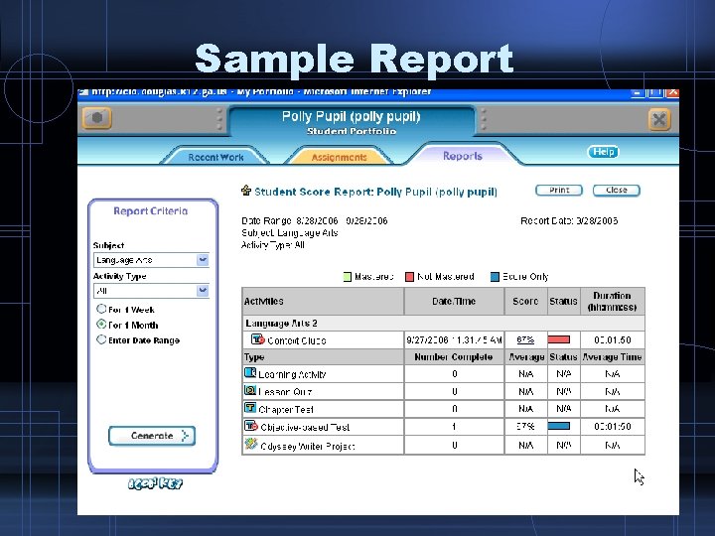Click the Language Arts 2 group row
The height and width of the screenshot is (536, 715).
(443, 324)
